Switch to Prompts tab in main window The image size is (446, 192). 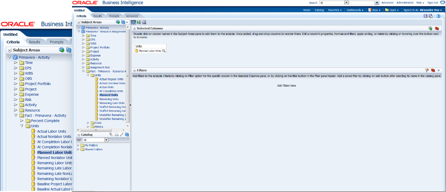(114, 16)
